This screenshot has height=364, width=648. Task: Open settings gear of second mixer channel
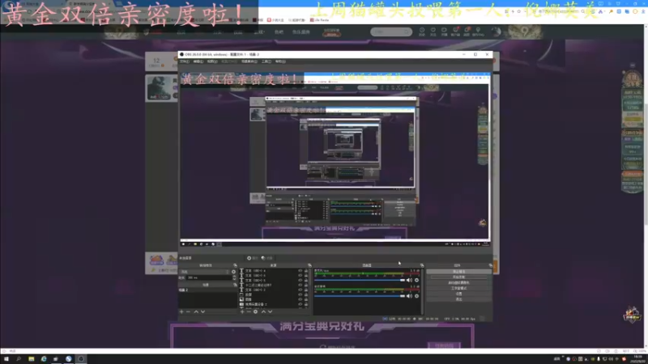(x=416, y=296)
